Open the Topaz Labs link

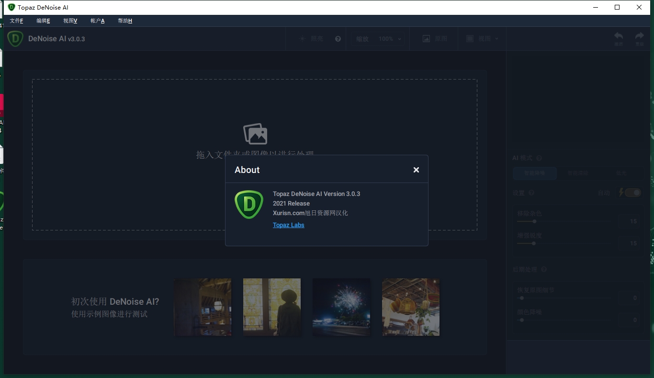click(x=289, y=225)
